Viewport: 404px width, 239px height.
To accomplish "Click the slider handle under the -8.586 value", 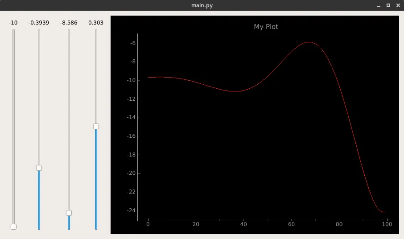I will point(69,213).
